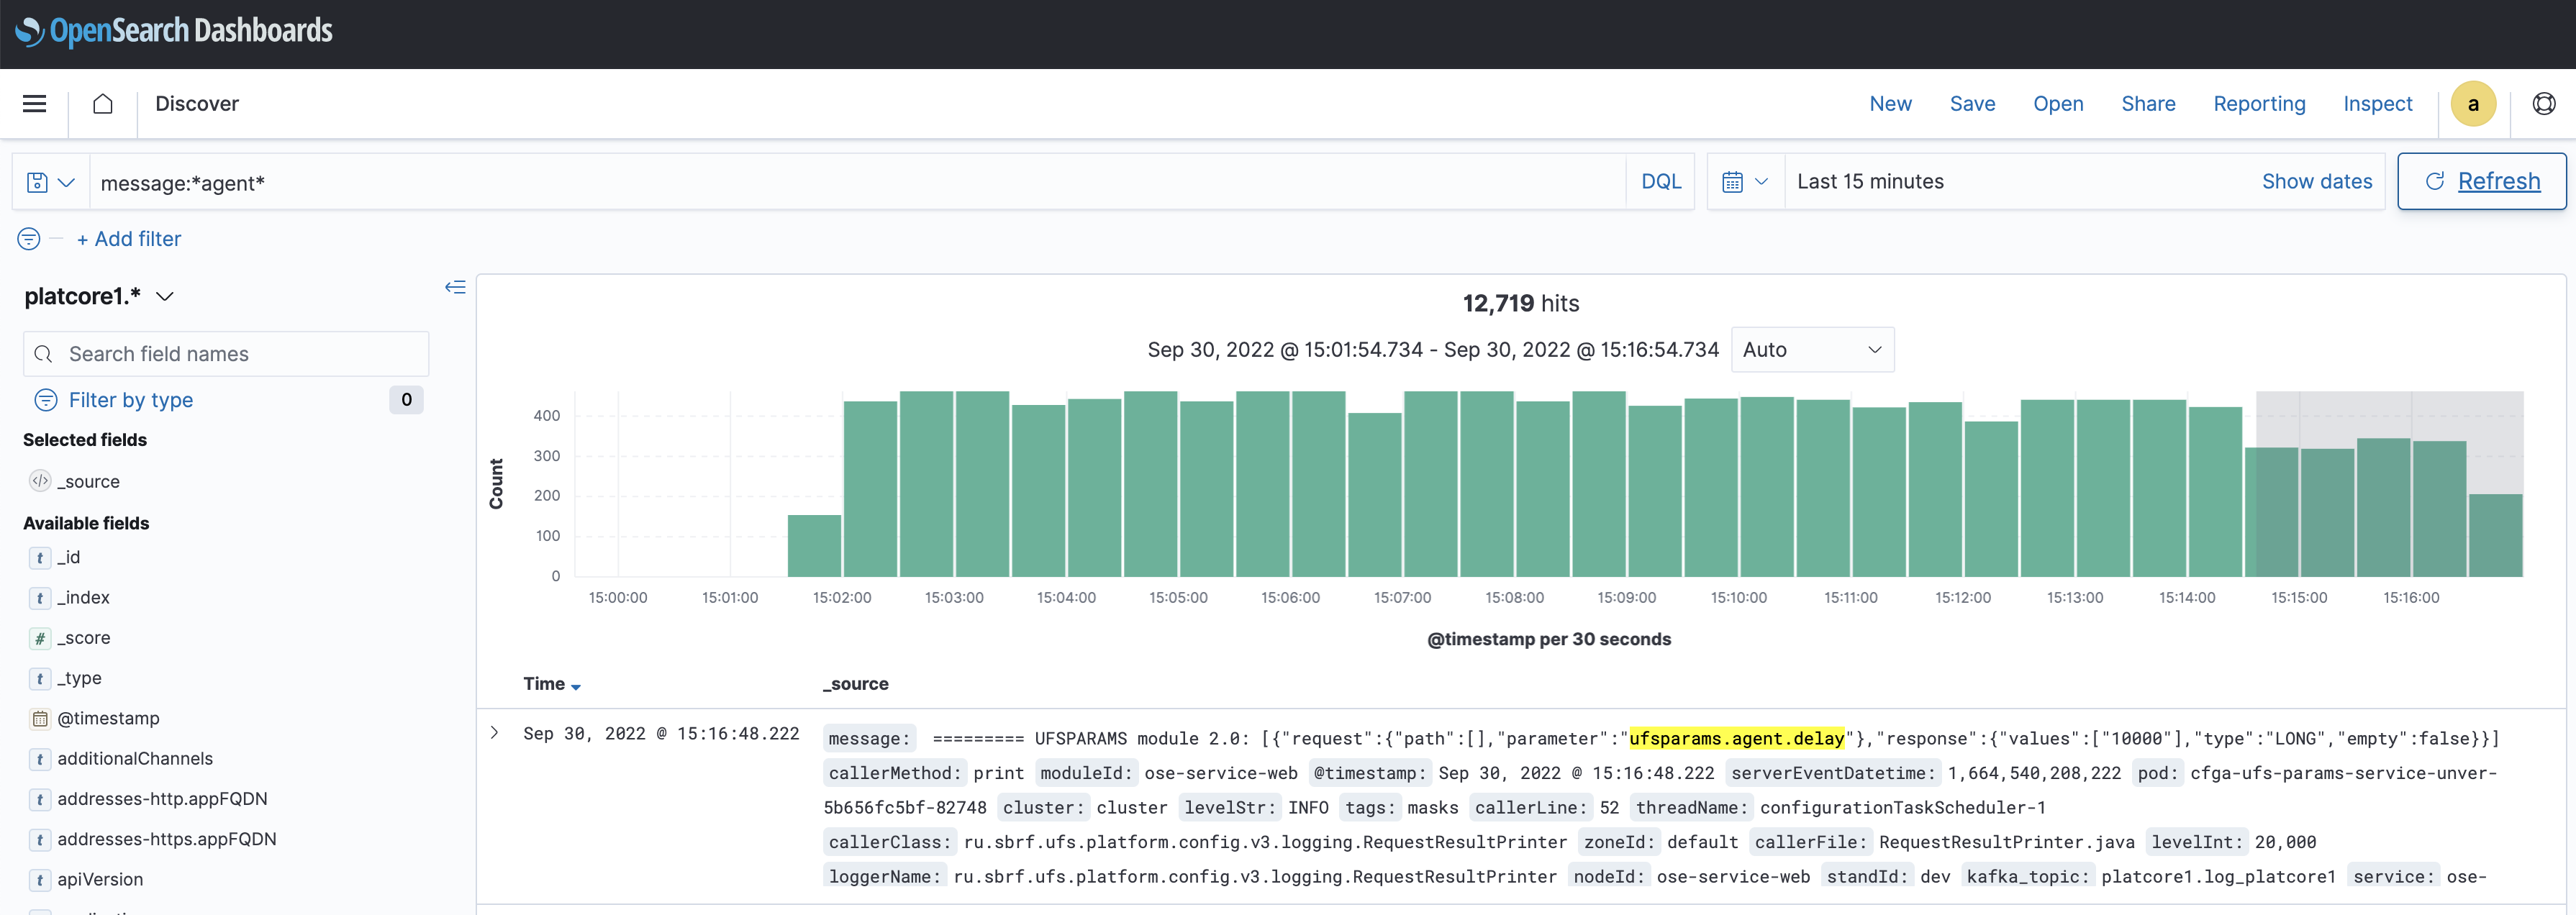Open the hamburger navigation menu
The width and height of the screenshot is (2576, 915).
pos(35,104)
